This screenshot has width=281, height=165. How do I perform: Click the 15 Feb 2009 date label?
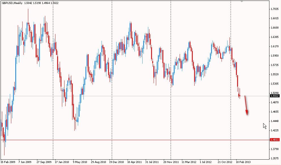coord(7,162)
